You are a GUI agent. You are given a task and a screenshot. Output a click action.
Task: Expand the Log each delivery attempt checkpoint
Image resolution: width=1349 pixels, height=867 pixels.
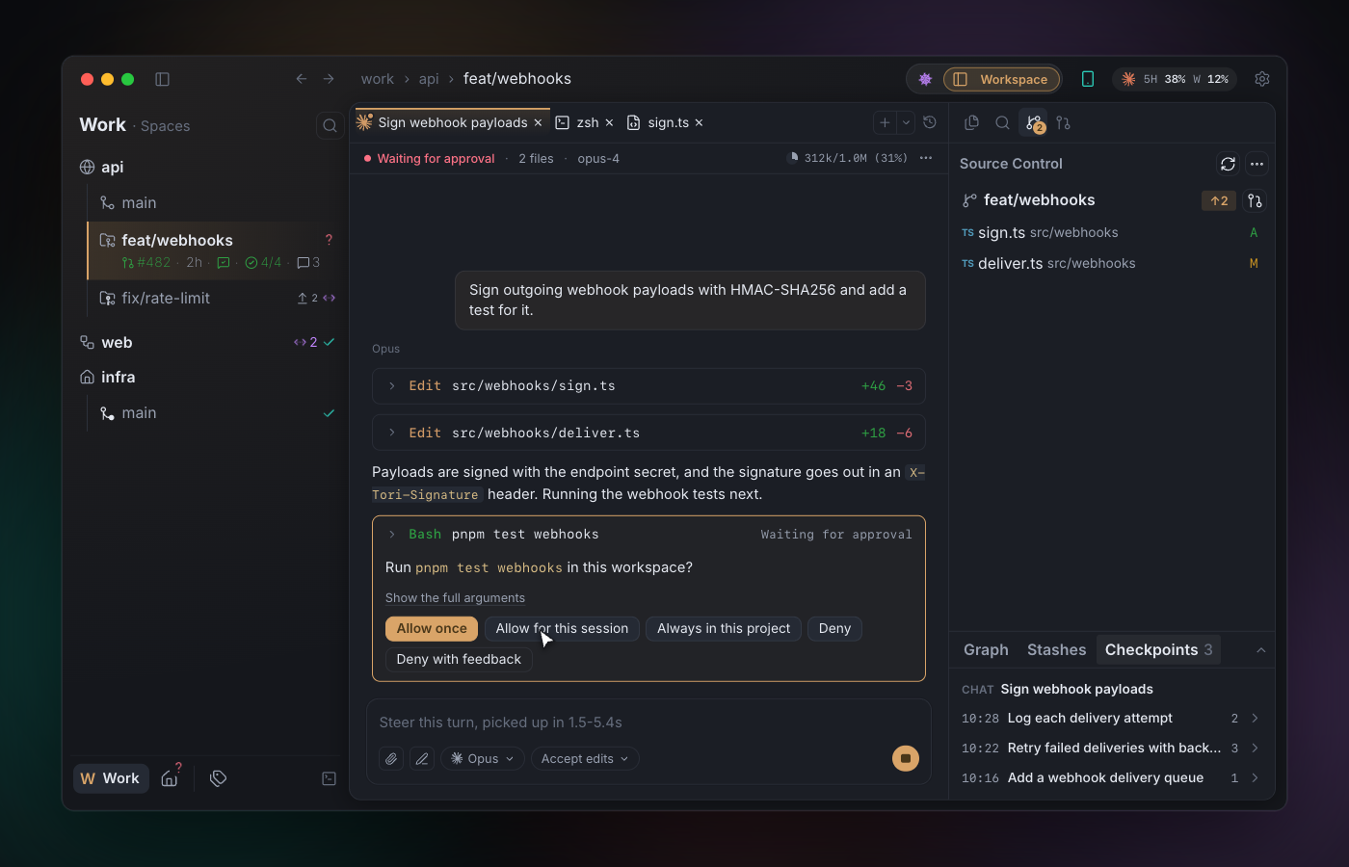pyautogui.click(x=1111, y=719)
